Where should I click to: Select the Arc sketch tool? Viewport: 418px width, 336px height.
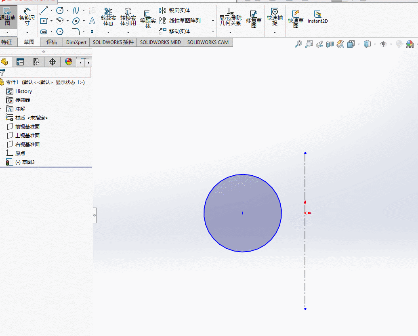(x=60, y=21)
